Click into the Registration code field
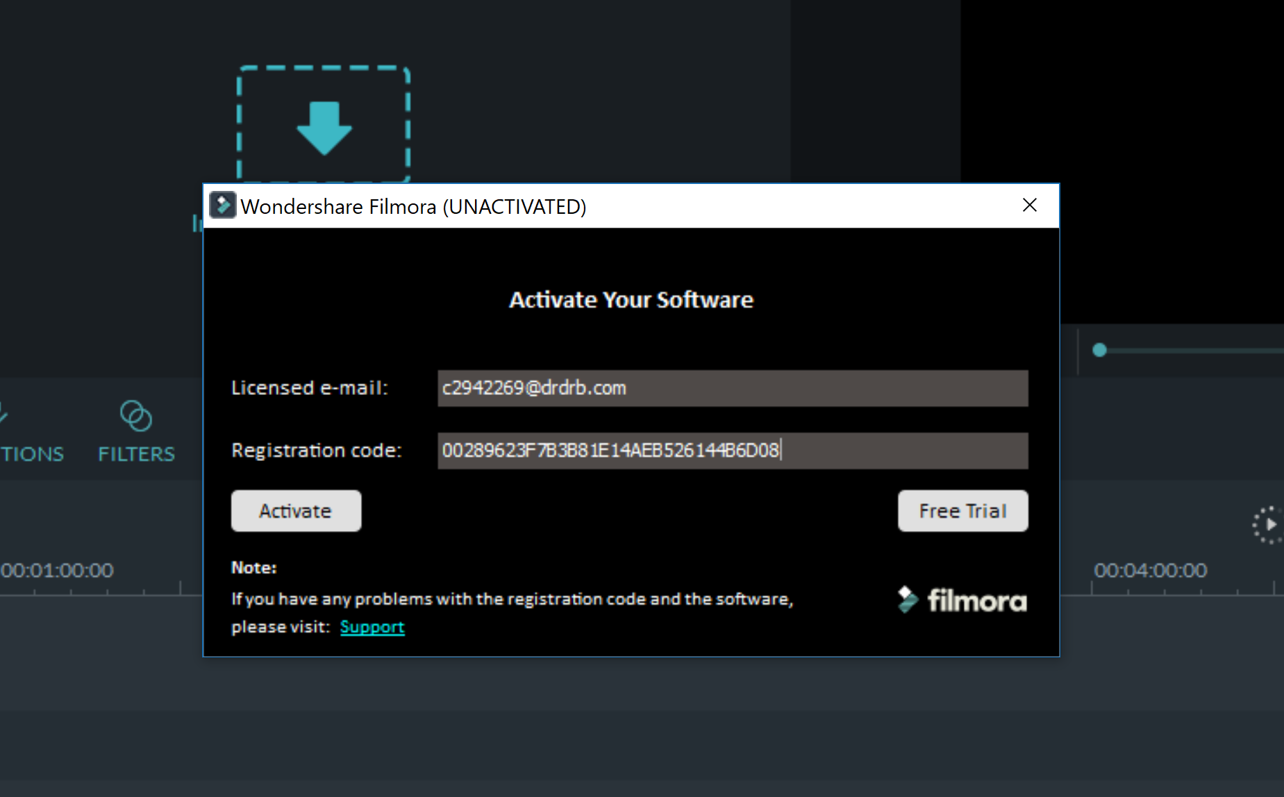This screenshot has width=1284, height=797. [733, 451]
